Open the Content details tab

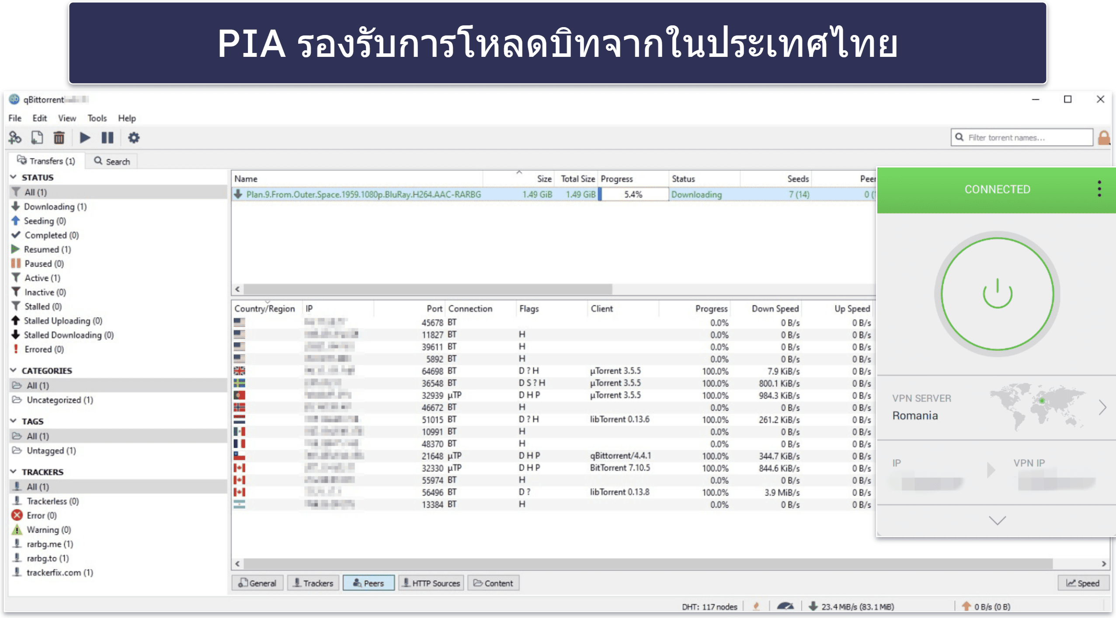coord(494,583)
